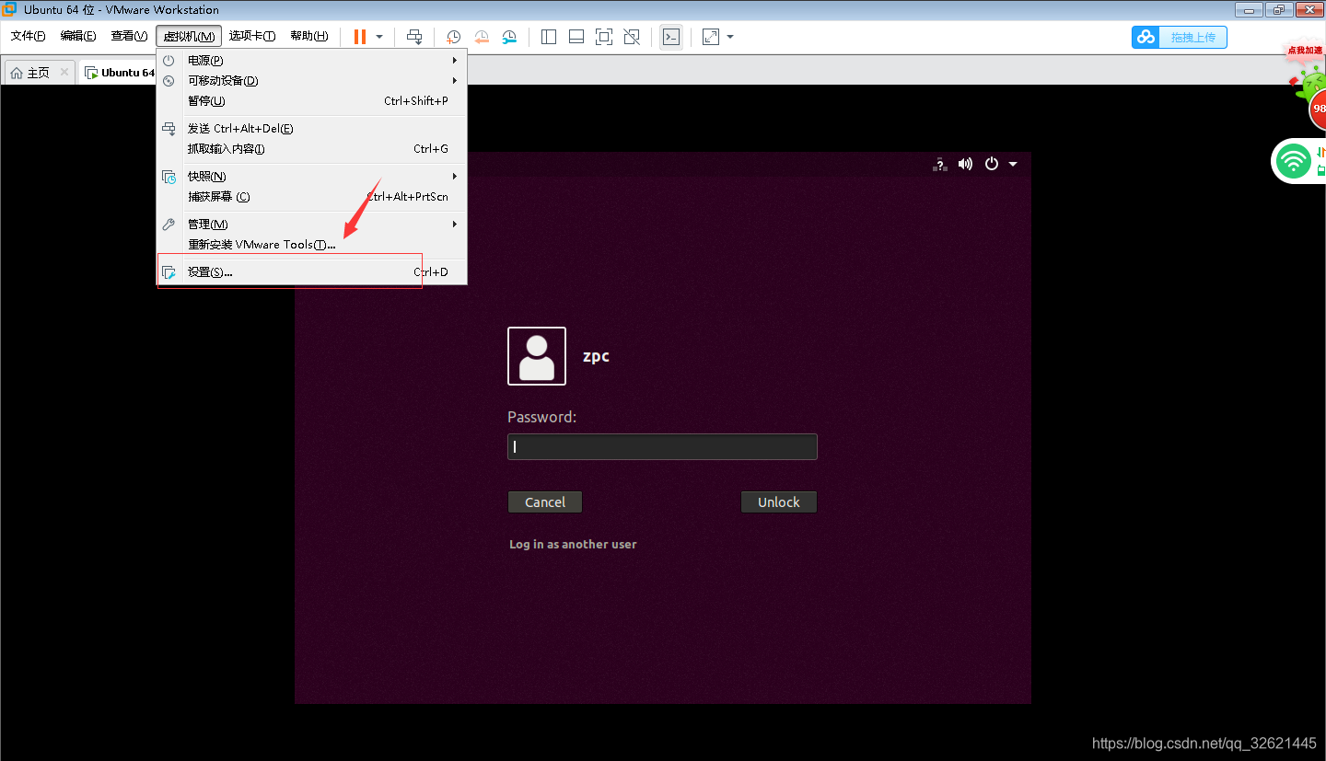Click the Unlock button

click(779, 502)
